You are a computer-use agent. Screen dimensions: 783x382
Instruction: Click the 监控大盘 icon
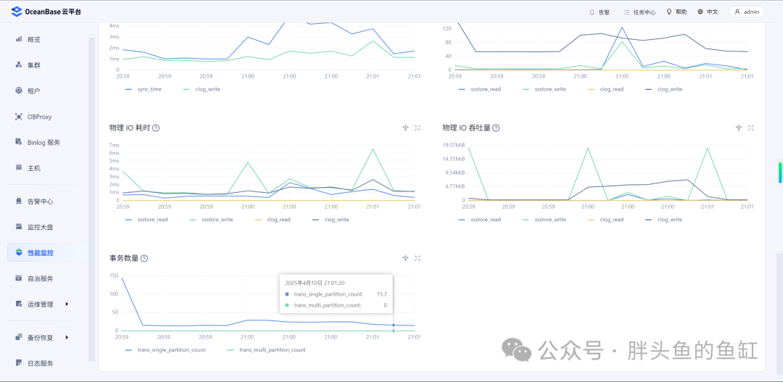(x=19, y=227)
